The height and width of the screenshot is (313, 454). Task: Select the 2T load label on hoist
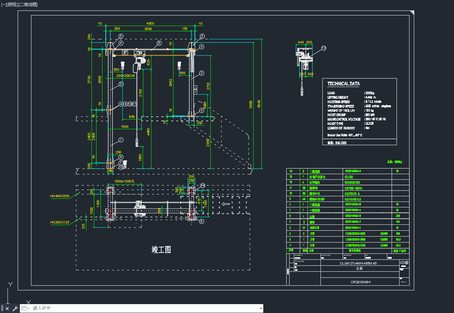pos(125,53)
